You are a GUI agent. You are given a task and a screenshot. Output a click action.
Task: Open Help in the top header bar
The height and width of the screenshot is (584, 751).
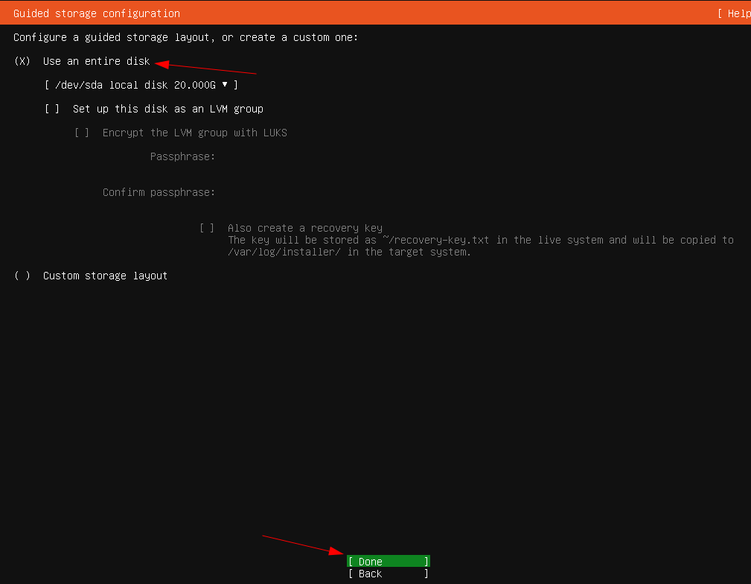point(735,13)
